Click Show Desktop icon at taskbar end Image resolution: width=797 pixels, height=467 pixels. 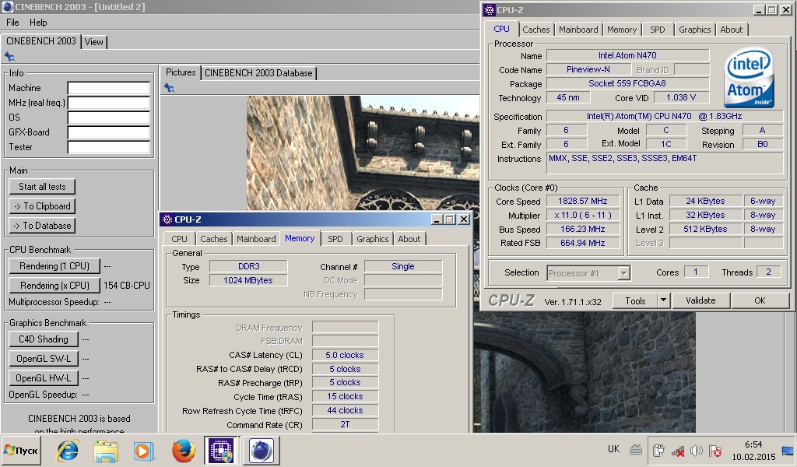coord(788,451)
